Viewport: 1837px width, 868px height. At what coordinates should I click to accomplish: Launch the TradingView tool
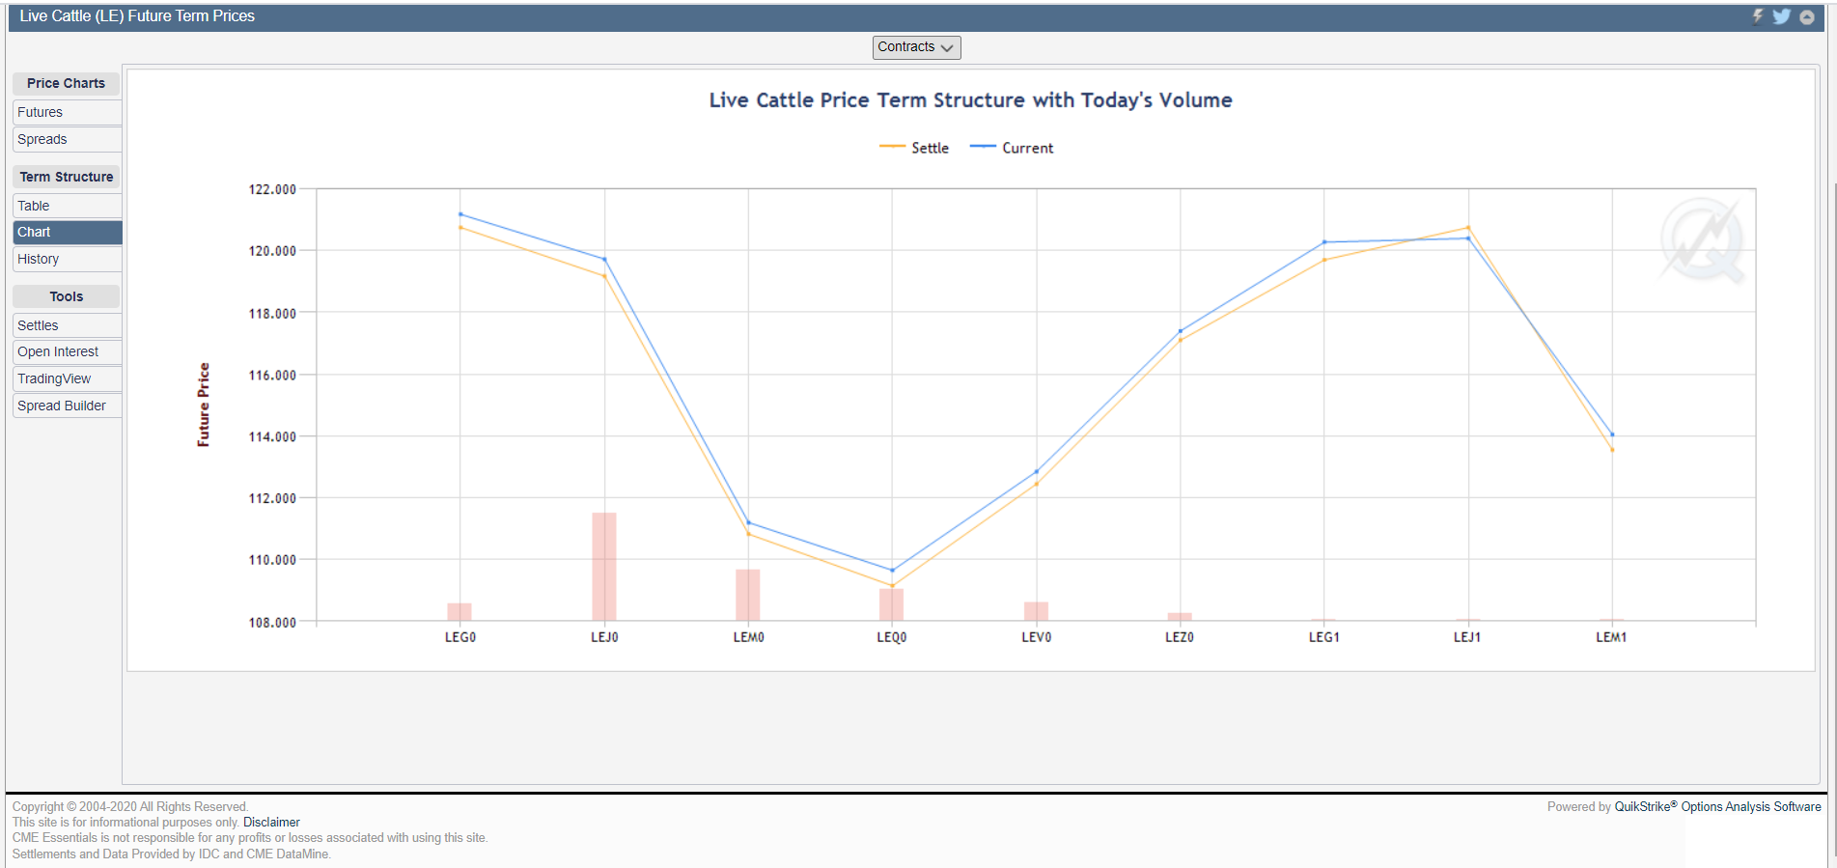click(67, 378)
